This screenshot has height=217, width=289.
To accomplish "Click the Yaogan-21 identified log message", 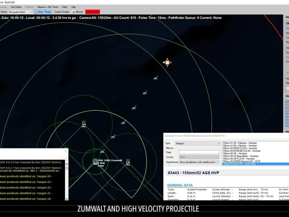I will point(26,193).
